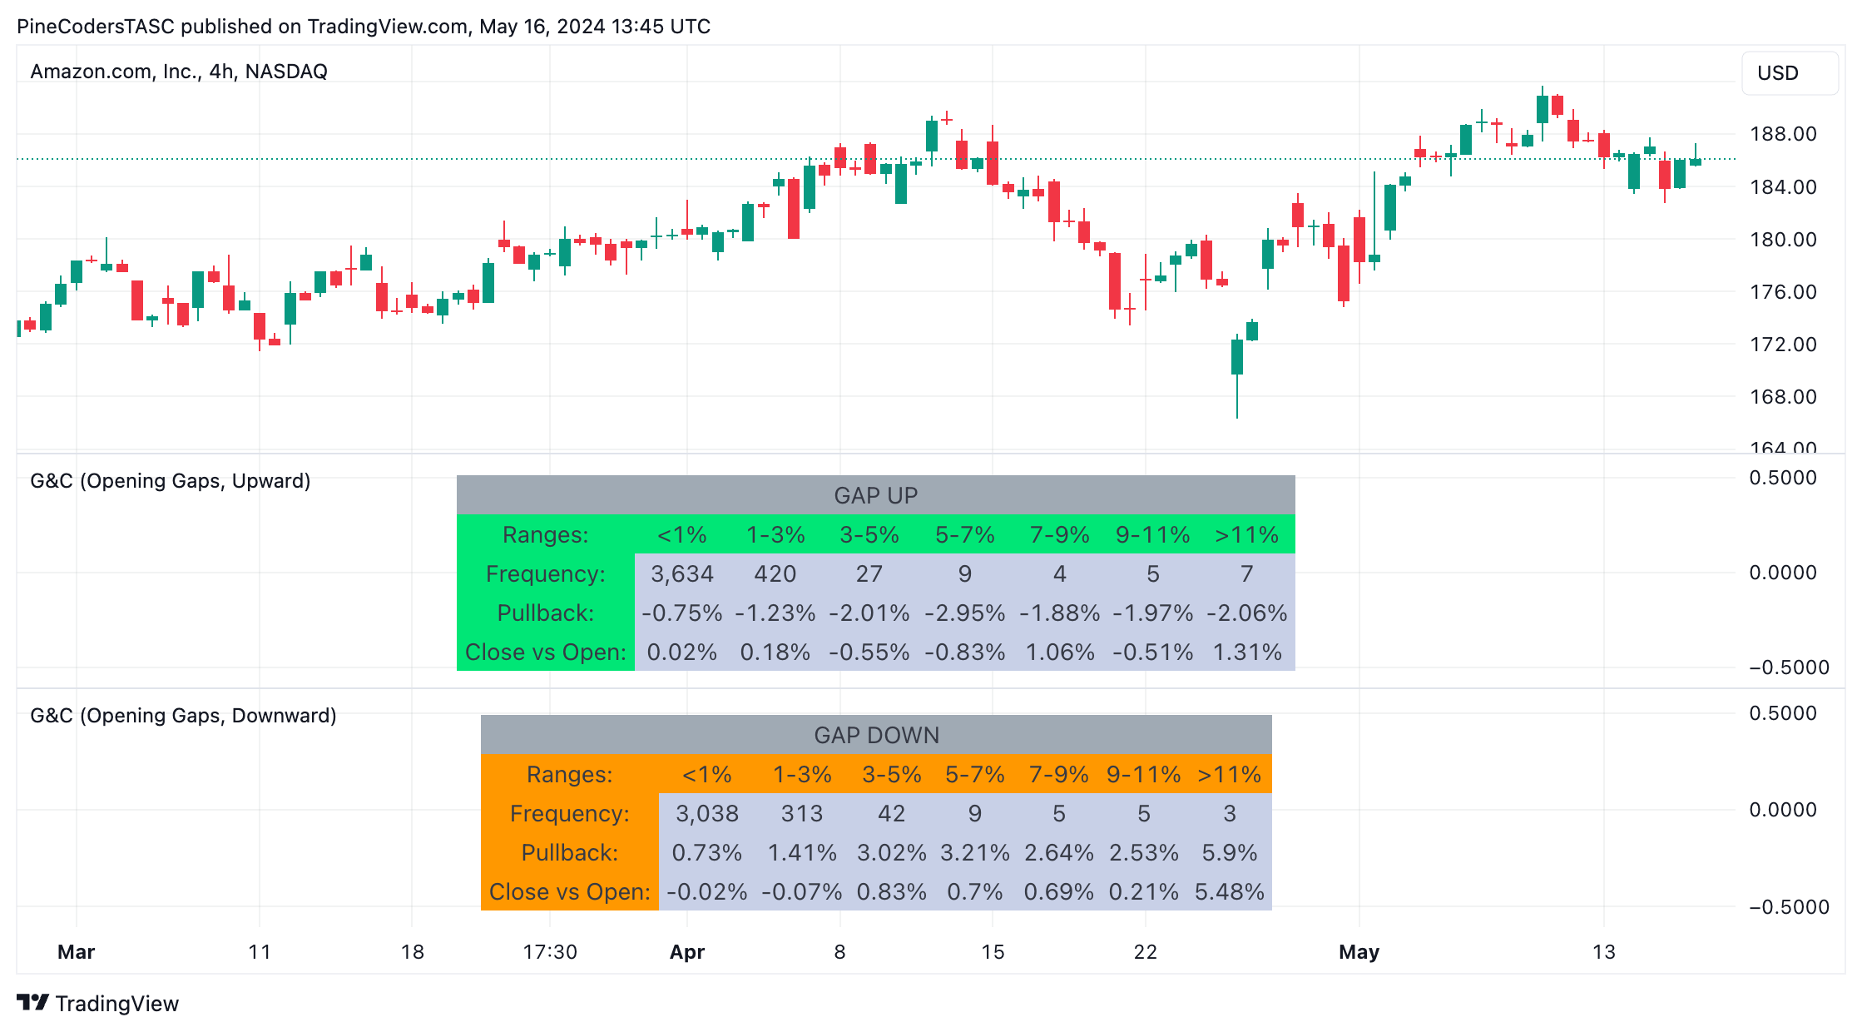Click the 1.06% Close vs Open cell
This screenshot has height=1032, width=1862.
tap(1060, 652)
